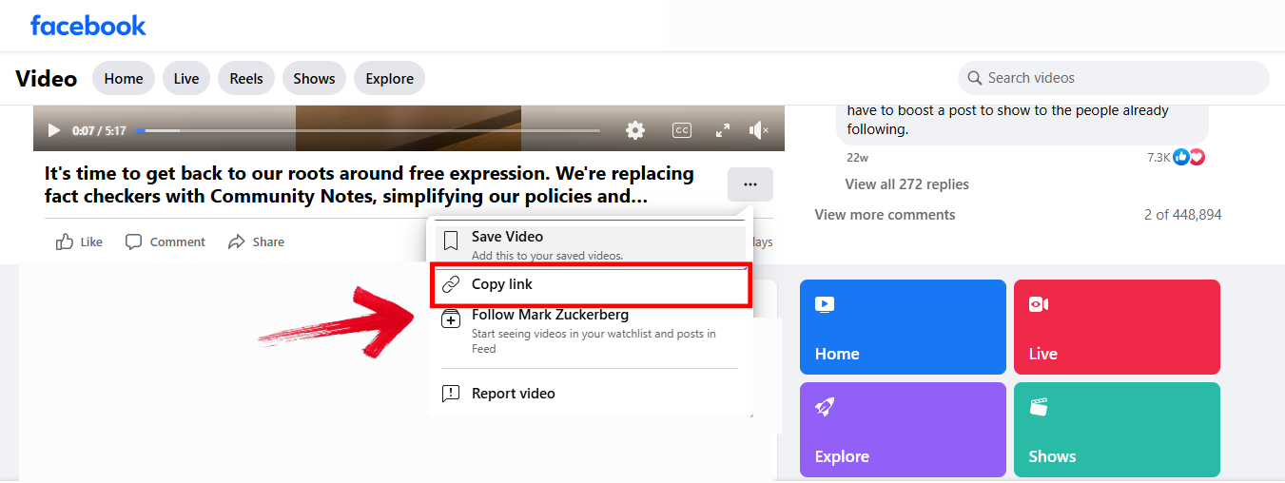Choose Follow Mark Zuckerberg
The width and height of the screenshot is (1285, 483).
[590, 331]
